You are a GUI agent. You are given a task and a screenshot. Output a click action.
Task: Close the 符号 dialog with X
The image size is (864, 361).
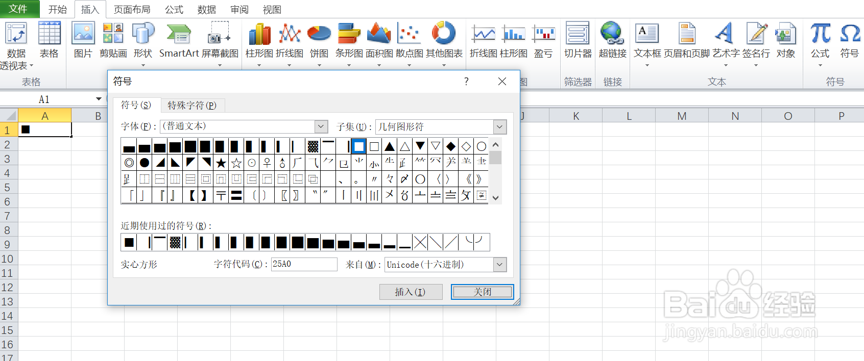point(502,82)
